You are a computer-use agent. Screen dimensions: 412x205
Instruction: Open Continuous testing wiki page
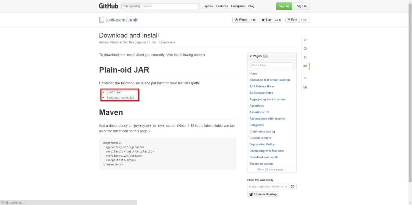[262, 131]
